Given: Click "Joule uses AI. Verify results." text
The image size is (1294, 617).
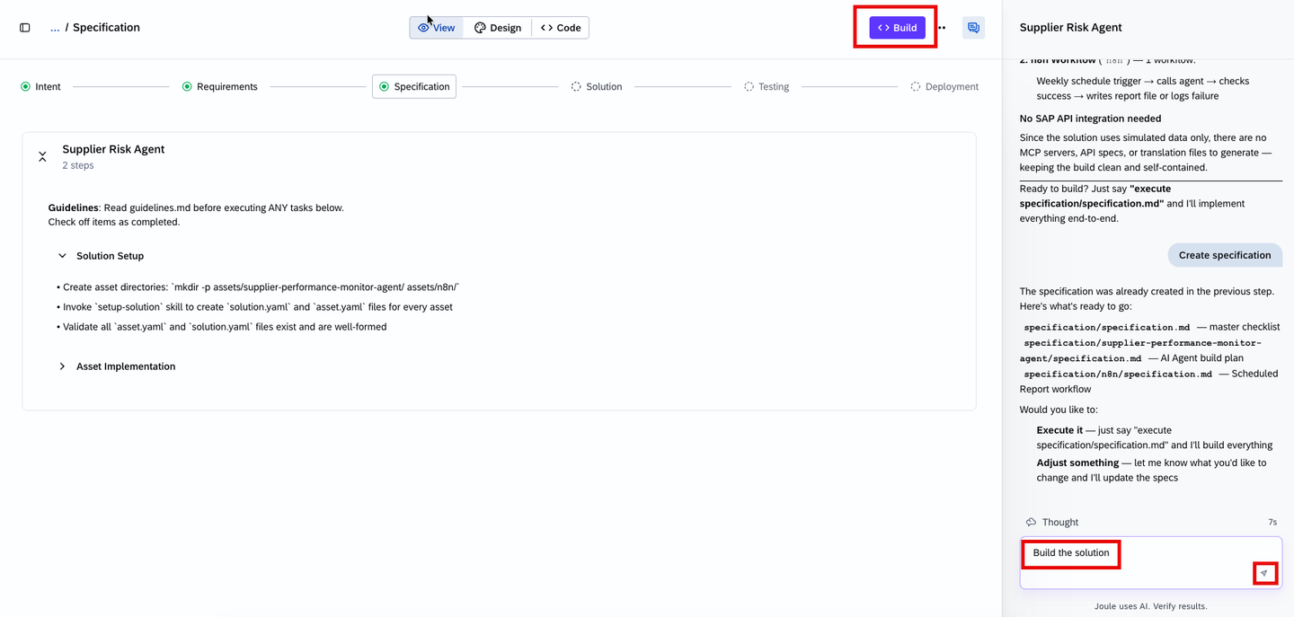Looking at the screenshot, I should click(x=1150, y=606).
